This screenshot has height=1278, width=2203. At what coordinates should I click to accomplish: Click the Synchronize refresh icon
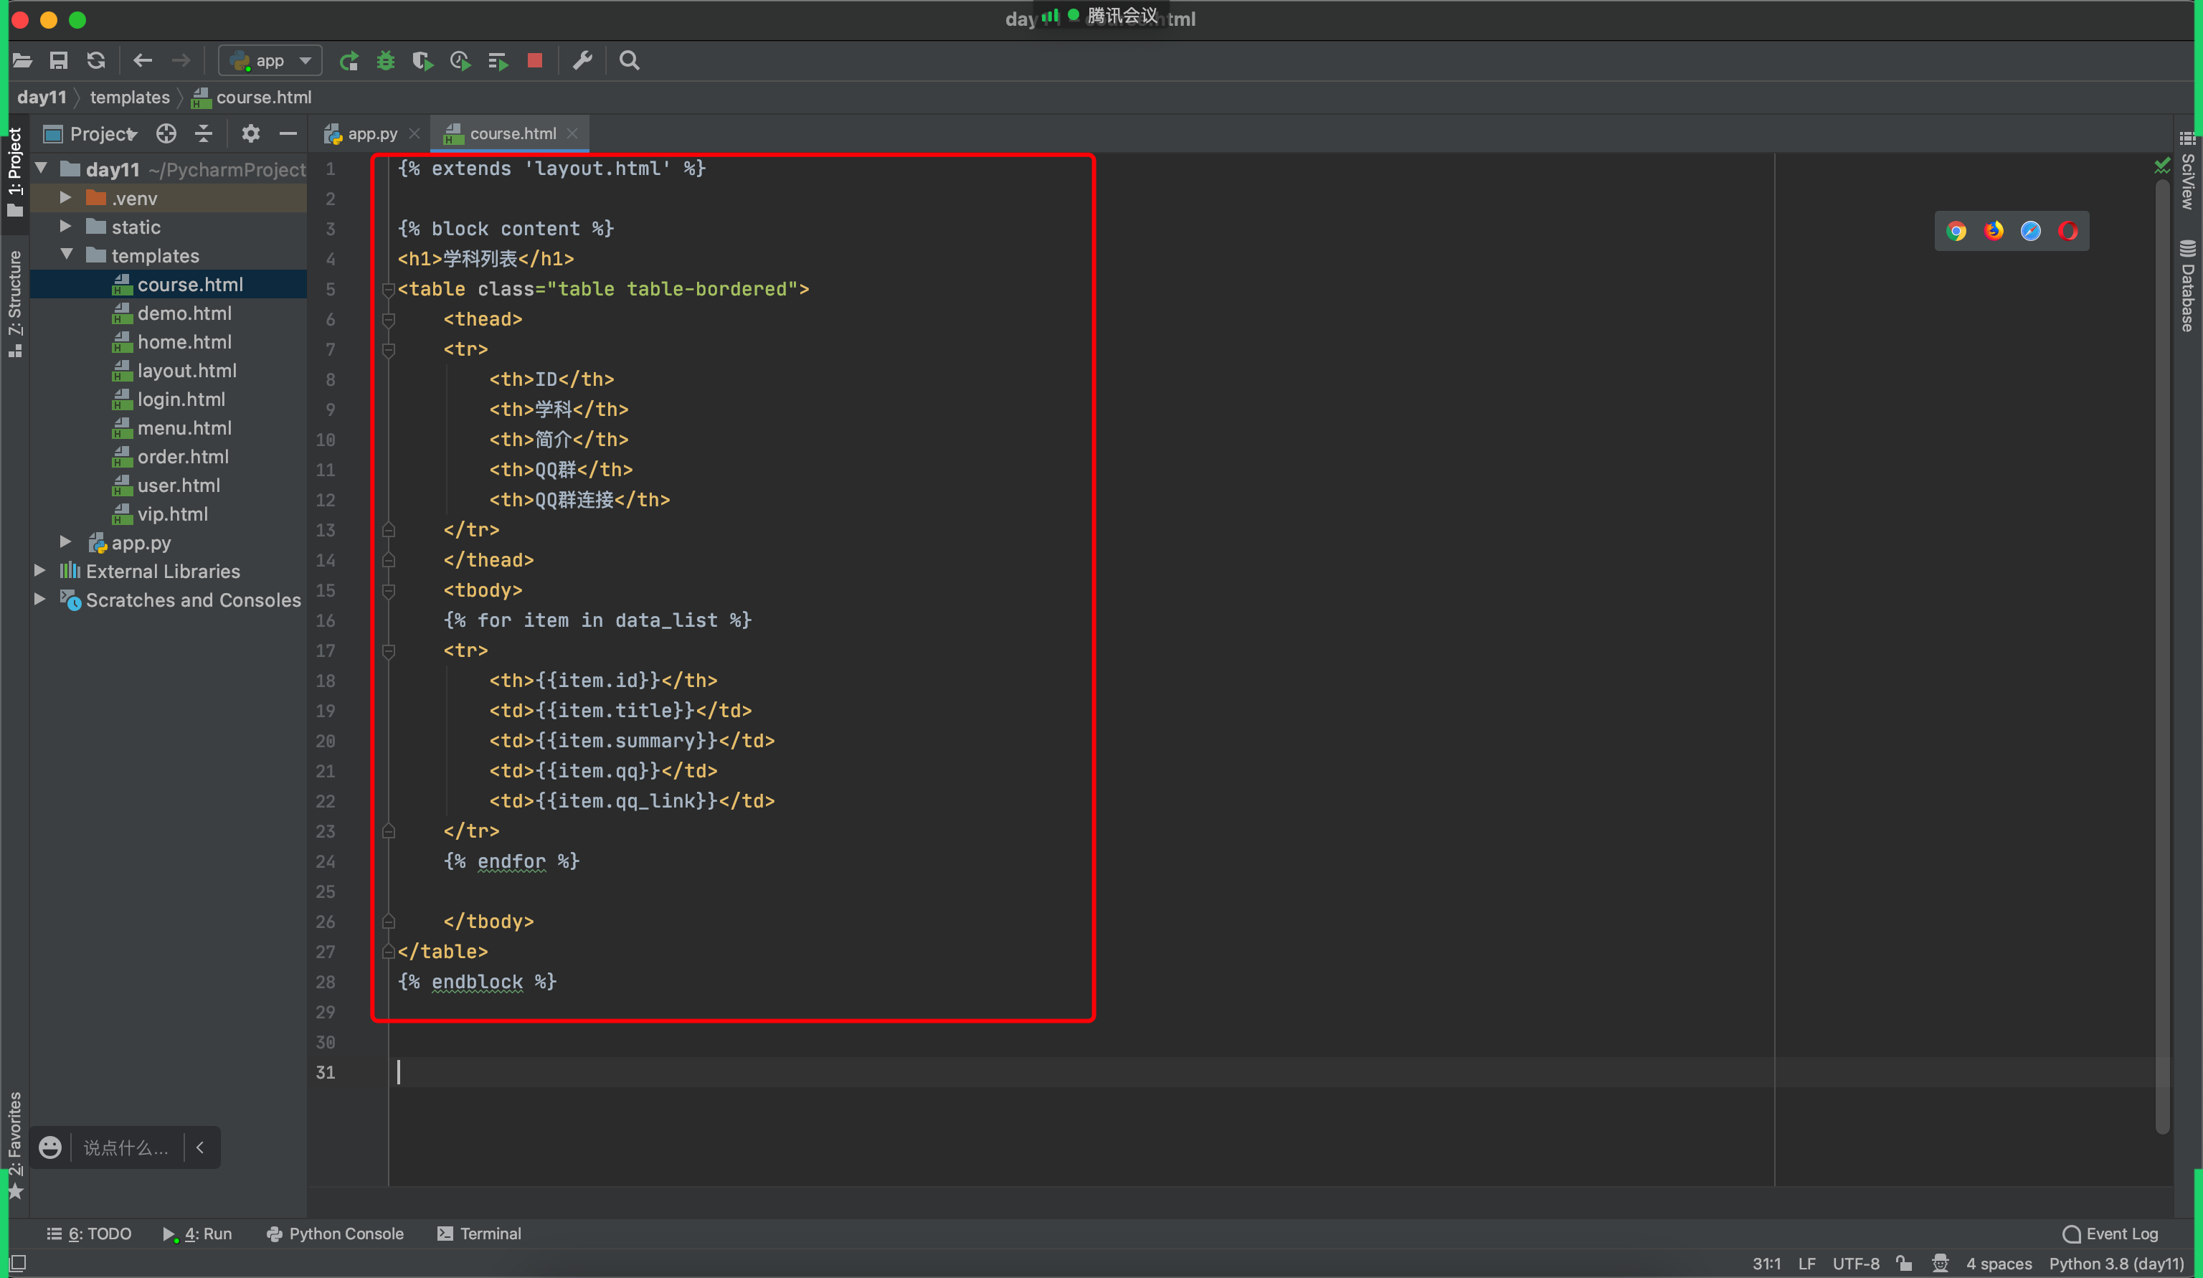tap(96, 60)
